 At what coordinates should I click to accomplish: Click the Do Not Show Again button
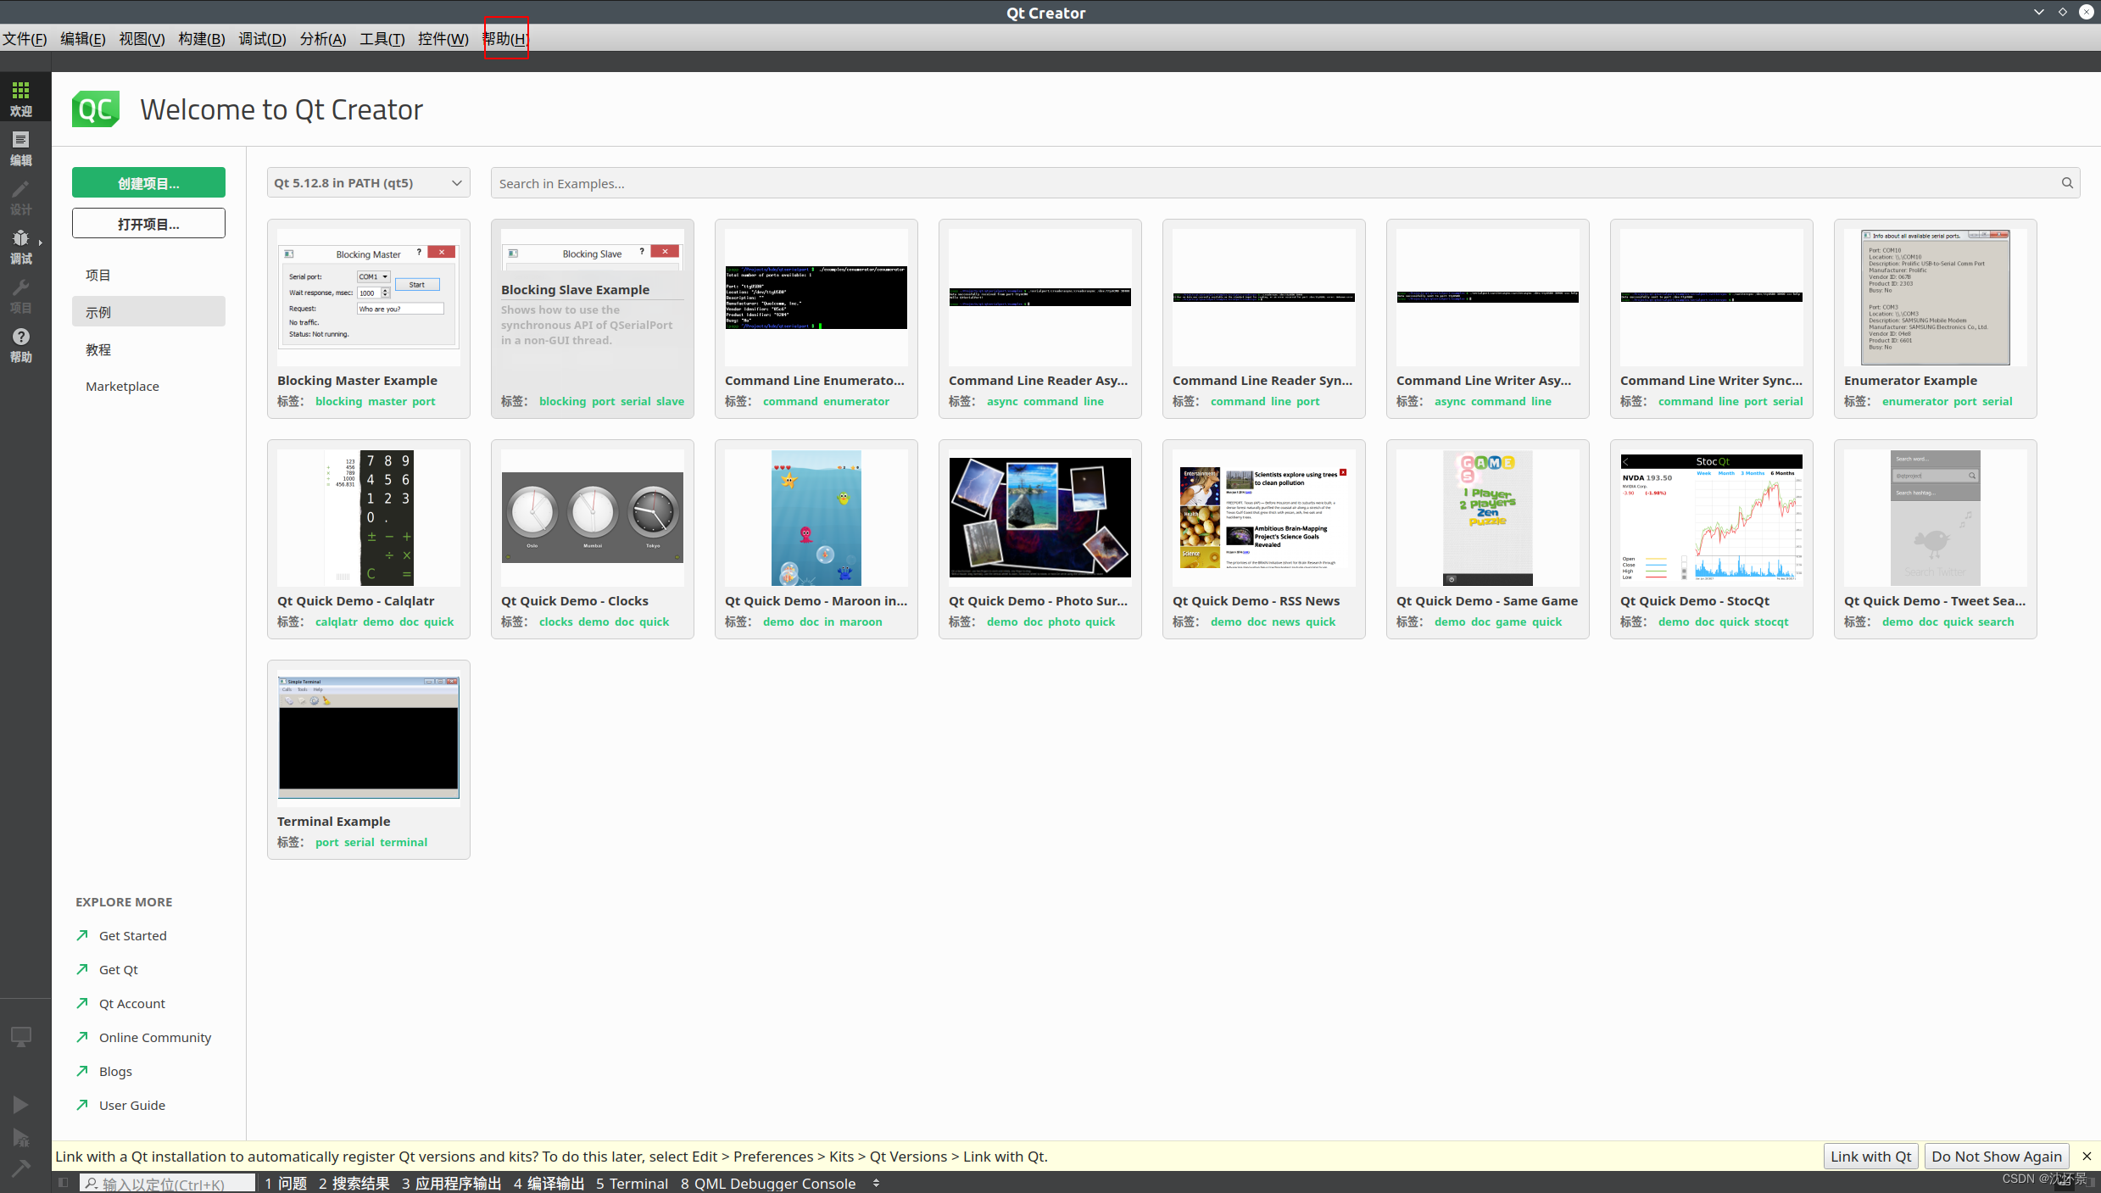point(1997,1156)
